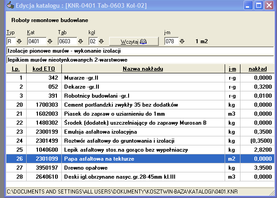Select the row 'Piasek do zapraw o uziarnieniu do 1mm'
Viewport: 277px width, 198px height.
140,114
